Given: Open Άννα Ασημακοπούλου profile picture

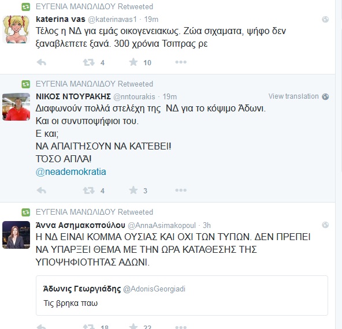Looking at the screenshot, I should pyautogui.click(x=16, y=235).
